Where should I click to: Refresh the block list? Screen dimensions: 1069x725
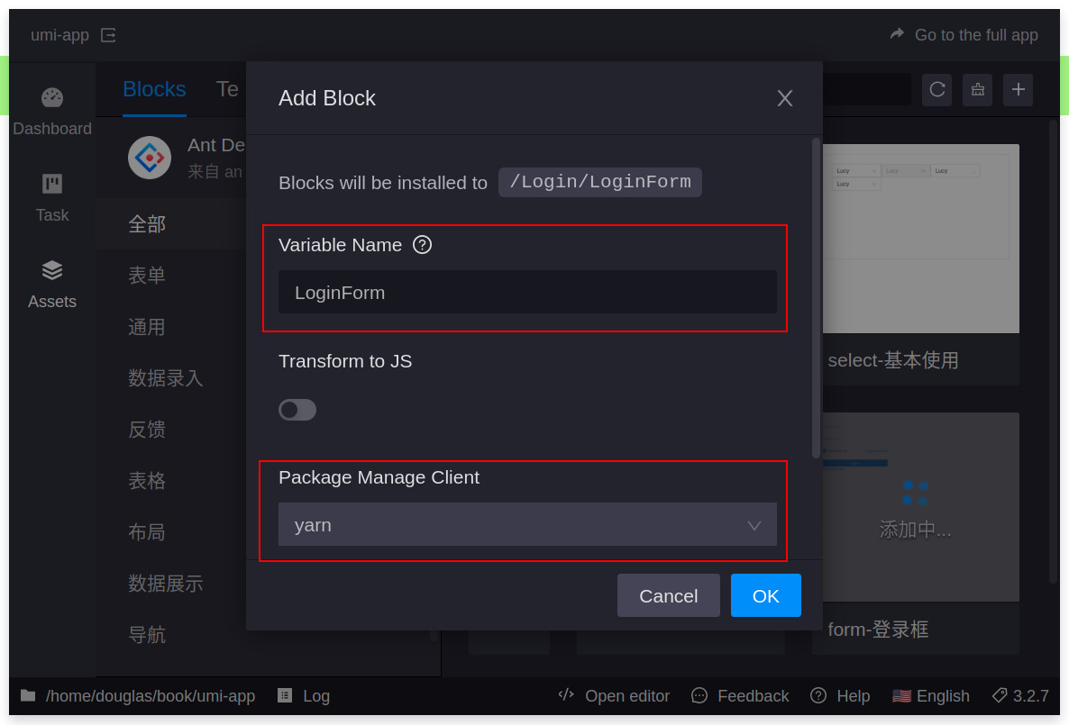pos(936,90)
